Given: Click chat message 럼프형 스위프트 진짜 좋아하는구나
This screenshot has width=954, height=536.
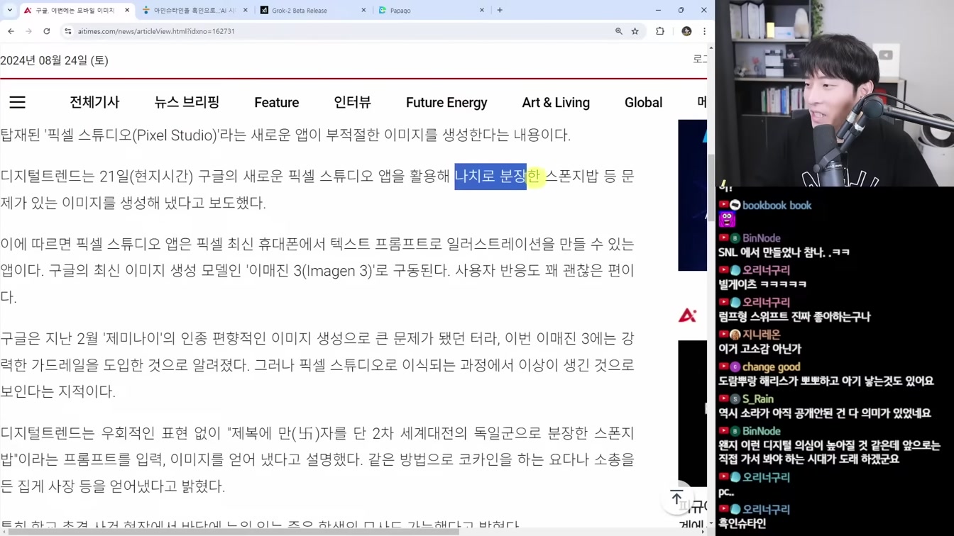Looking at the screenshot, I should 794,317.
